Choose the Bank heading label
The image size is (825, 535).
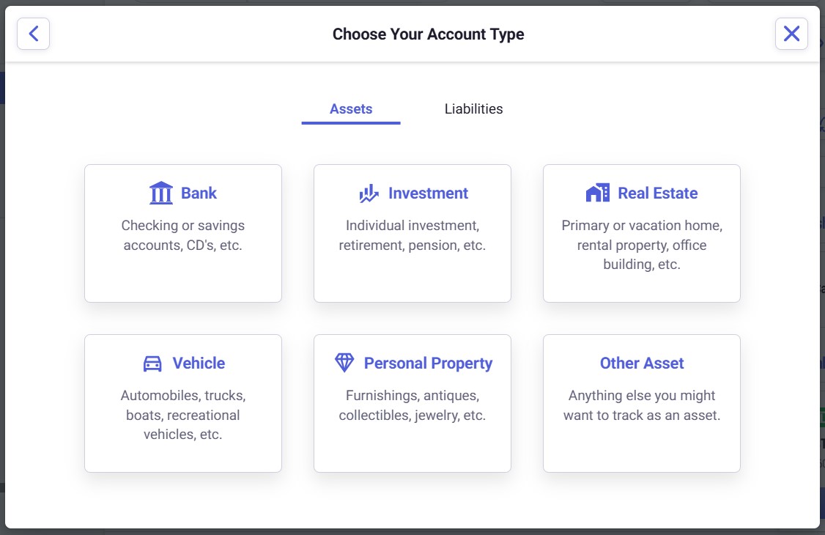click(x=199, y=193)
